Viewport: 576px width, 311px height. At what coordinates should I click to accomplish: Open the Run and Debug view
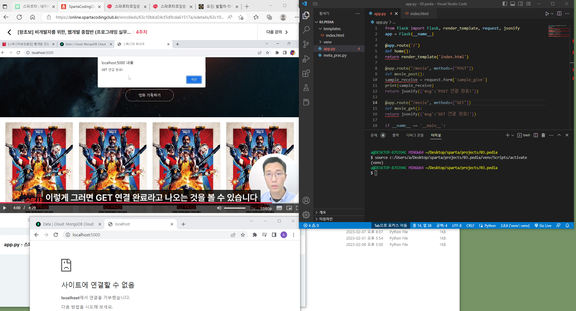click(306, 59)
